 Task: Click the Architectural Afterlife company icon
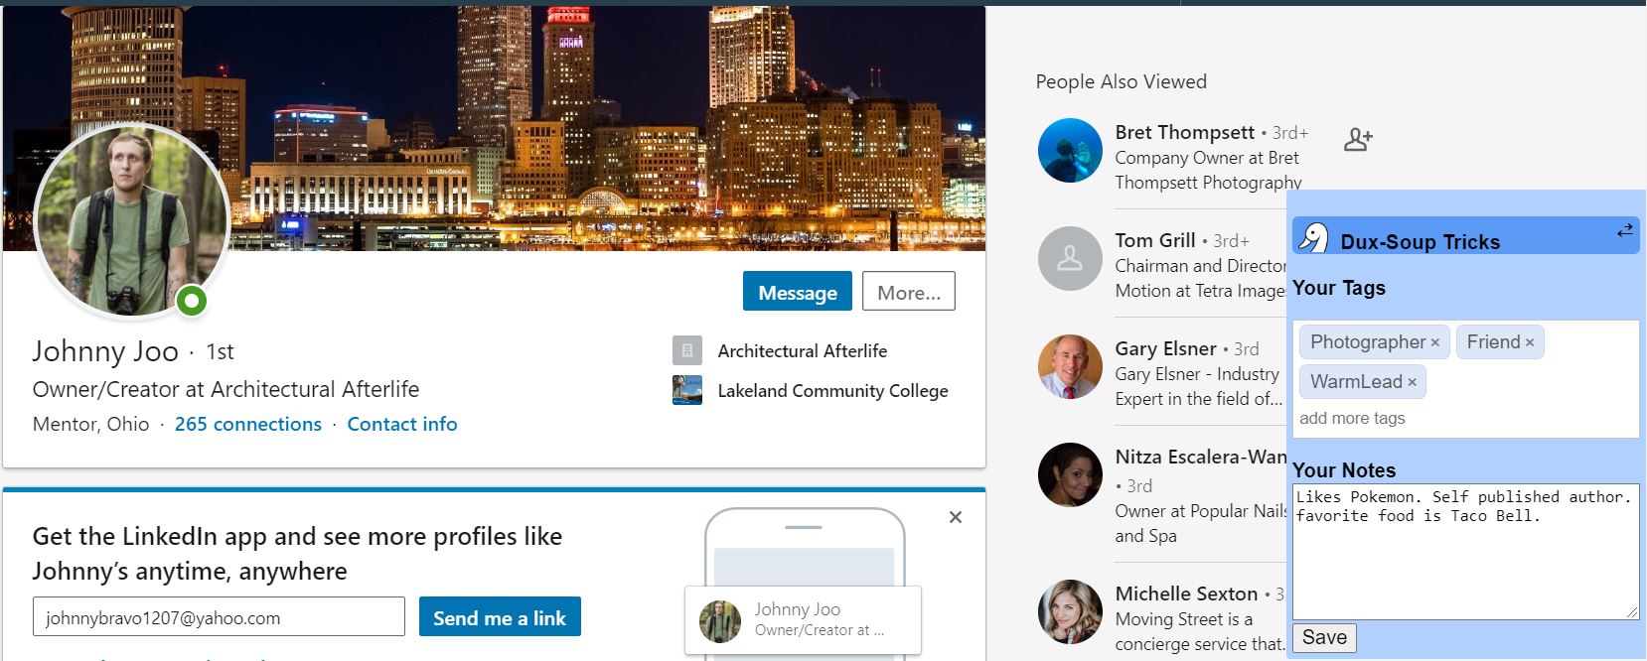click(687, 350)
